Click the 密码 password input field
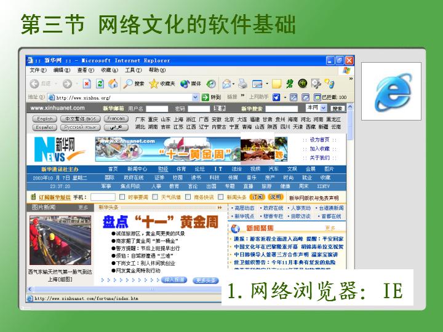 coord(199,109)
